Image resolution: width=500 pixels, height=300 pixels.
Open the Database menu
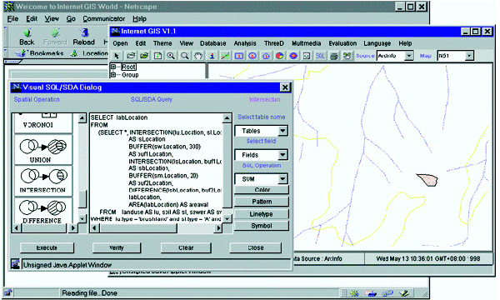click(213, 43)
